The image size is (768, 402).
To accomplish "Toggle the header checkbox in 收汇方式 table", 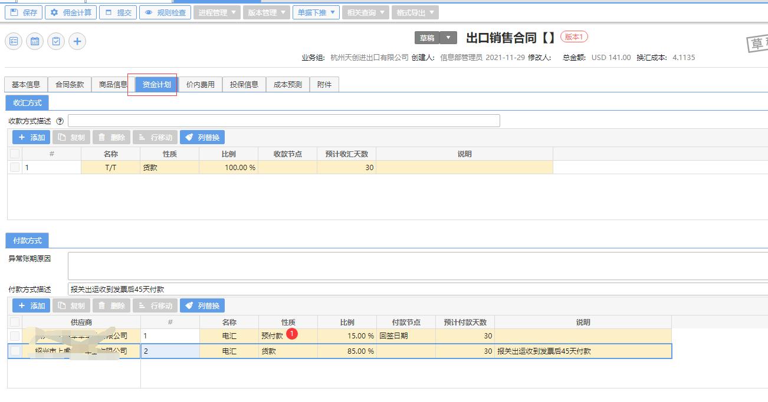I will click(x=13, y=152).
